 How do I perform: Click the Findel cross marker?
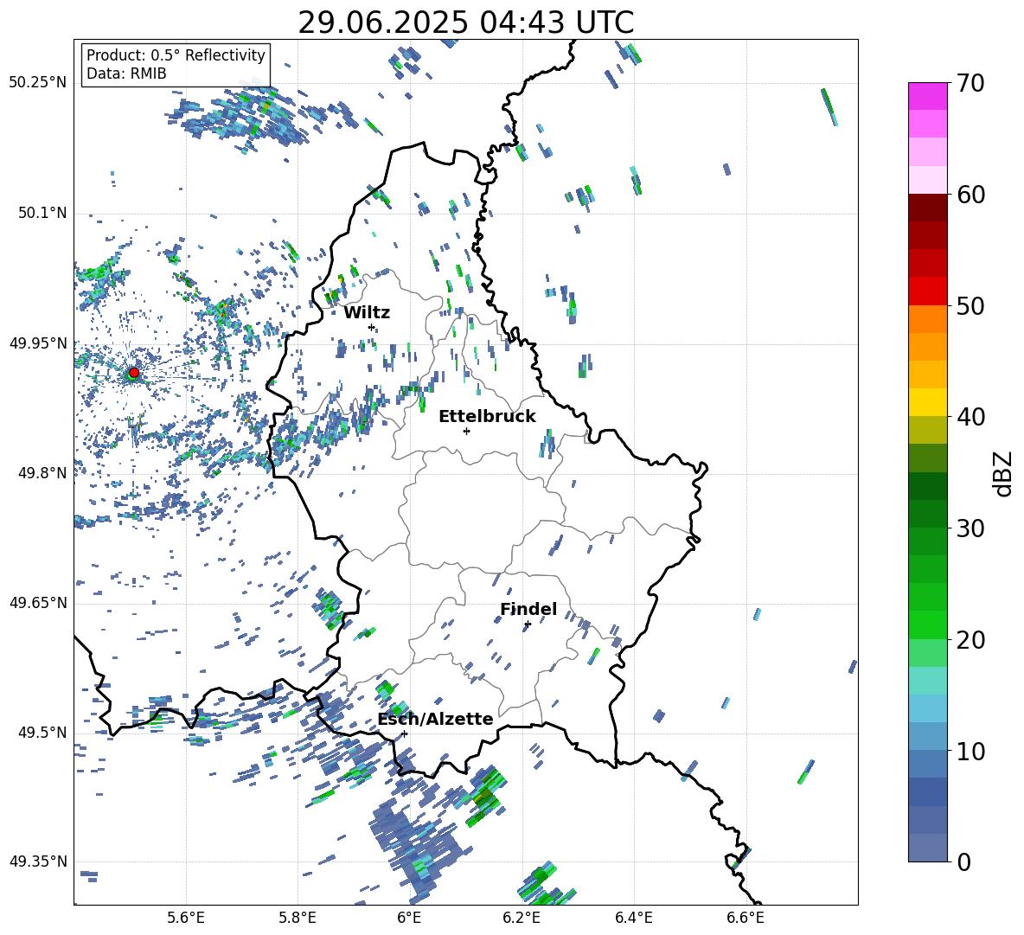pyautogui.click(x=528, y=624)
